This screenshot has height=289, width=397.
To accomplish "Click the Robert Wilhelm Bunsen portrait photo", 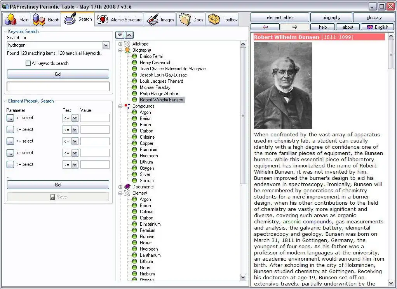I will (x=283, y=85).
